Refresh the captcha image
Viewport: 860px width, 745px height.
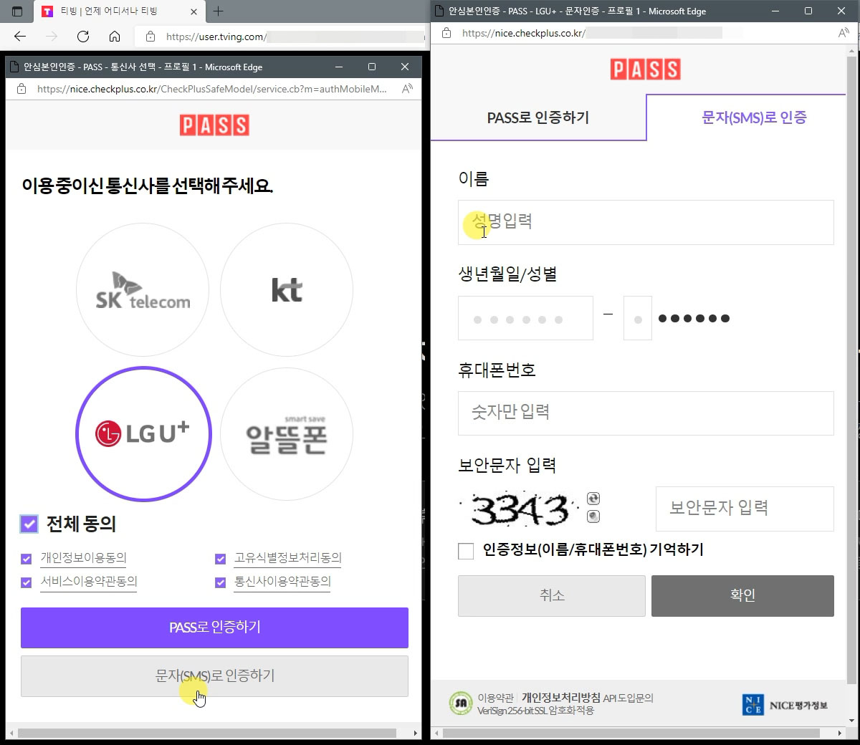(593, 499)
